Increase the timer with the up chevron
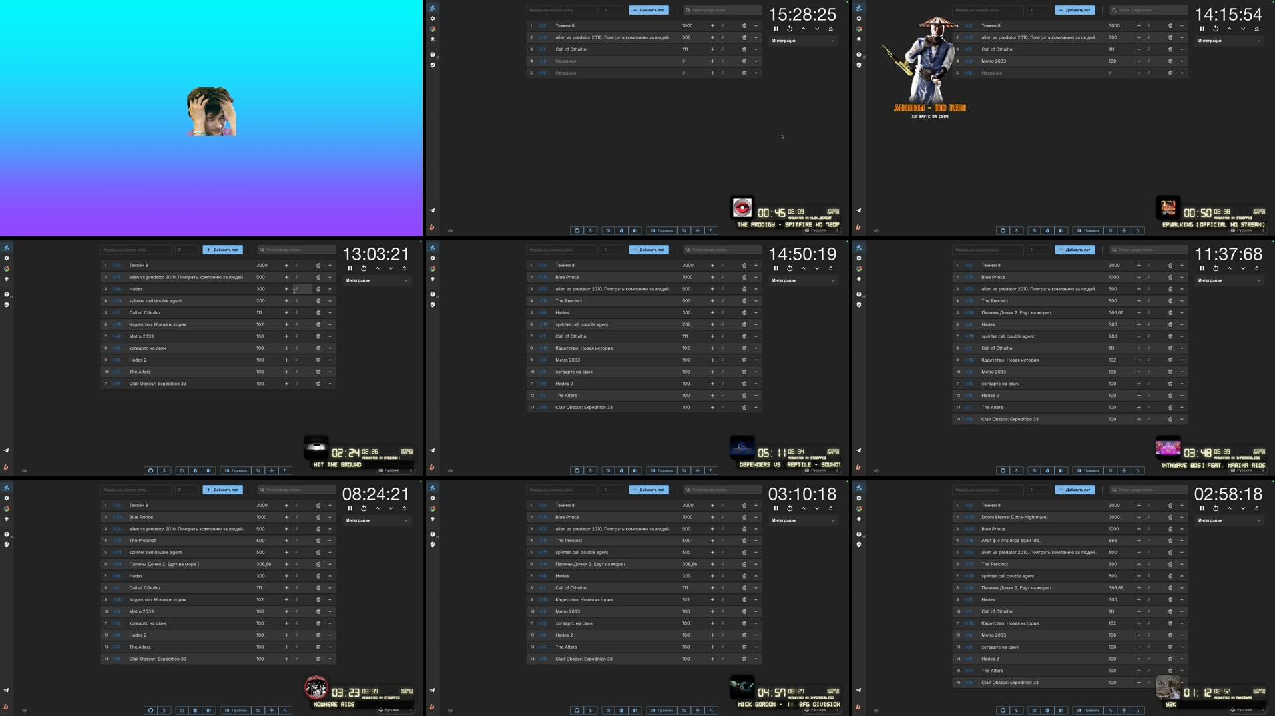The height and width of the screenshot is (716, 1275). [x=376, y=268]
